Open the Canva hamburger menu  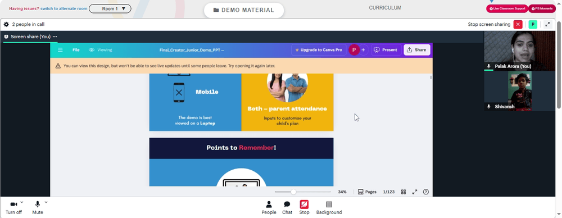60,50
